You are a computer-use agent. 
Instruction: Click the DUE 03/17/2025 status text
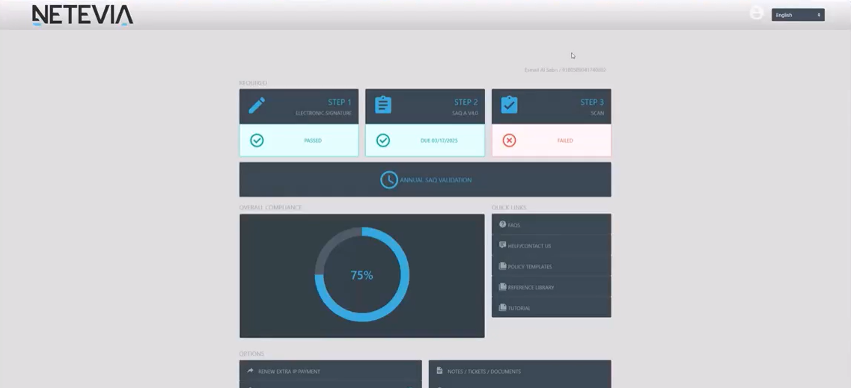(439, 141)
